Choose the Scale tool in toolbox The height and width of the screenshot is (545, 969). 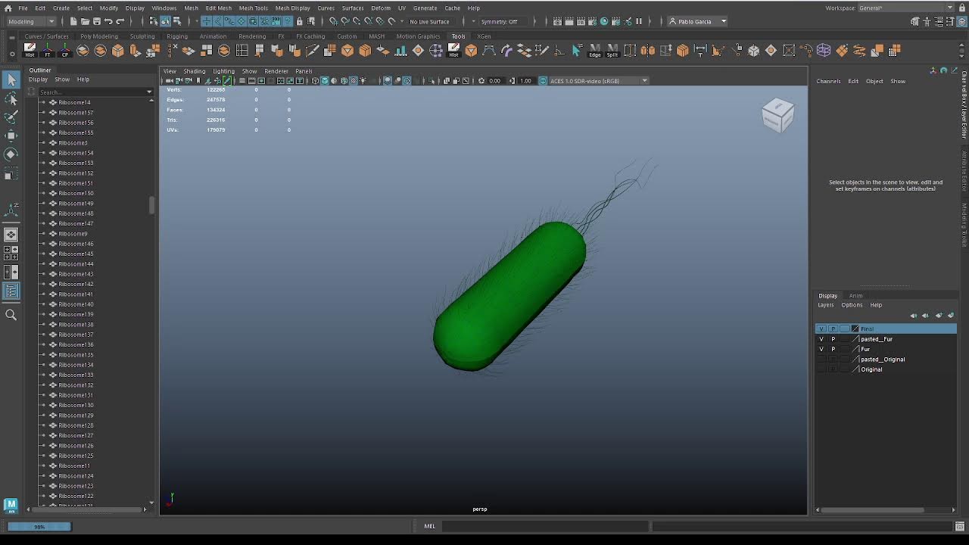[11, 173]
